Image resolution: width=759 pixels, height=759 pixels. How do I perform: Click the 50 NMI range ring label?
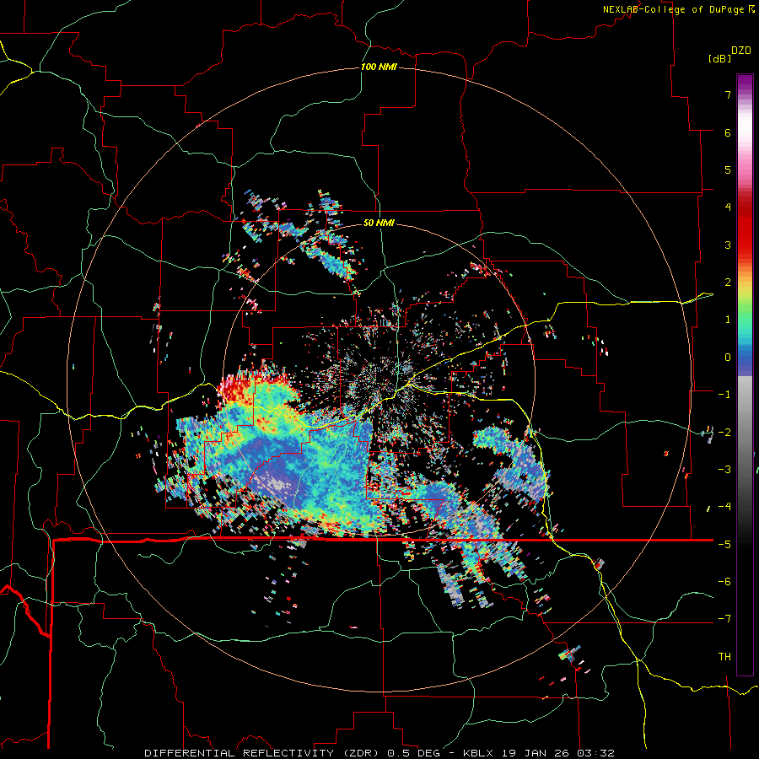tap(379, 223)
